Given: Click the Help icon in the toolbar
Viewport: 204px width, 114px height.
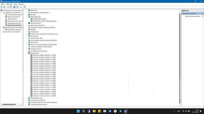Looking at the screenshot, I should (14, 7).
